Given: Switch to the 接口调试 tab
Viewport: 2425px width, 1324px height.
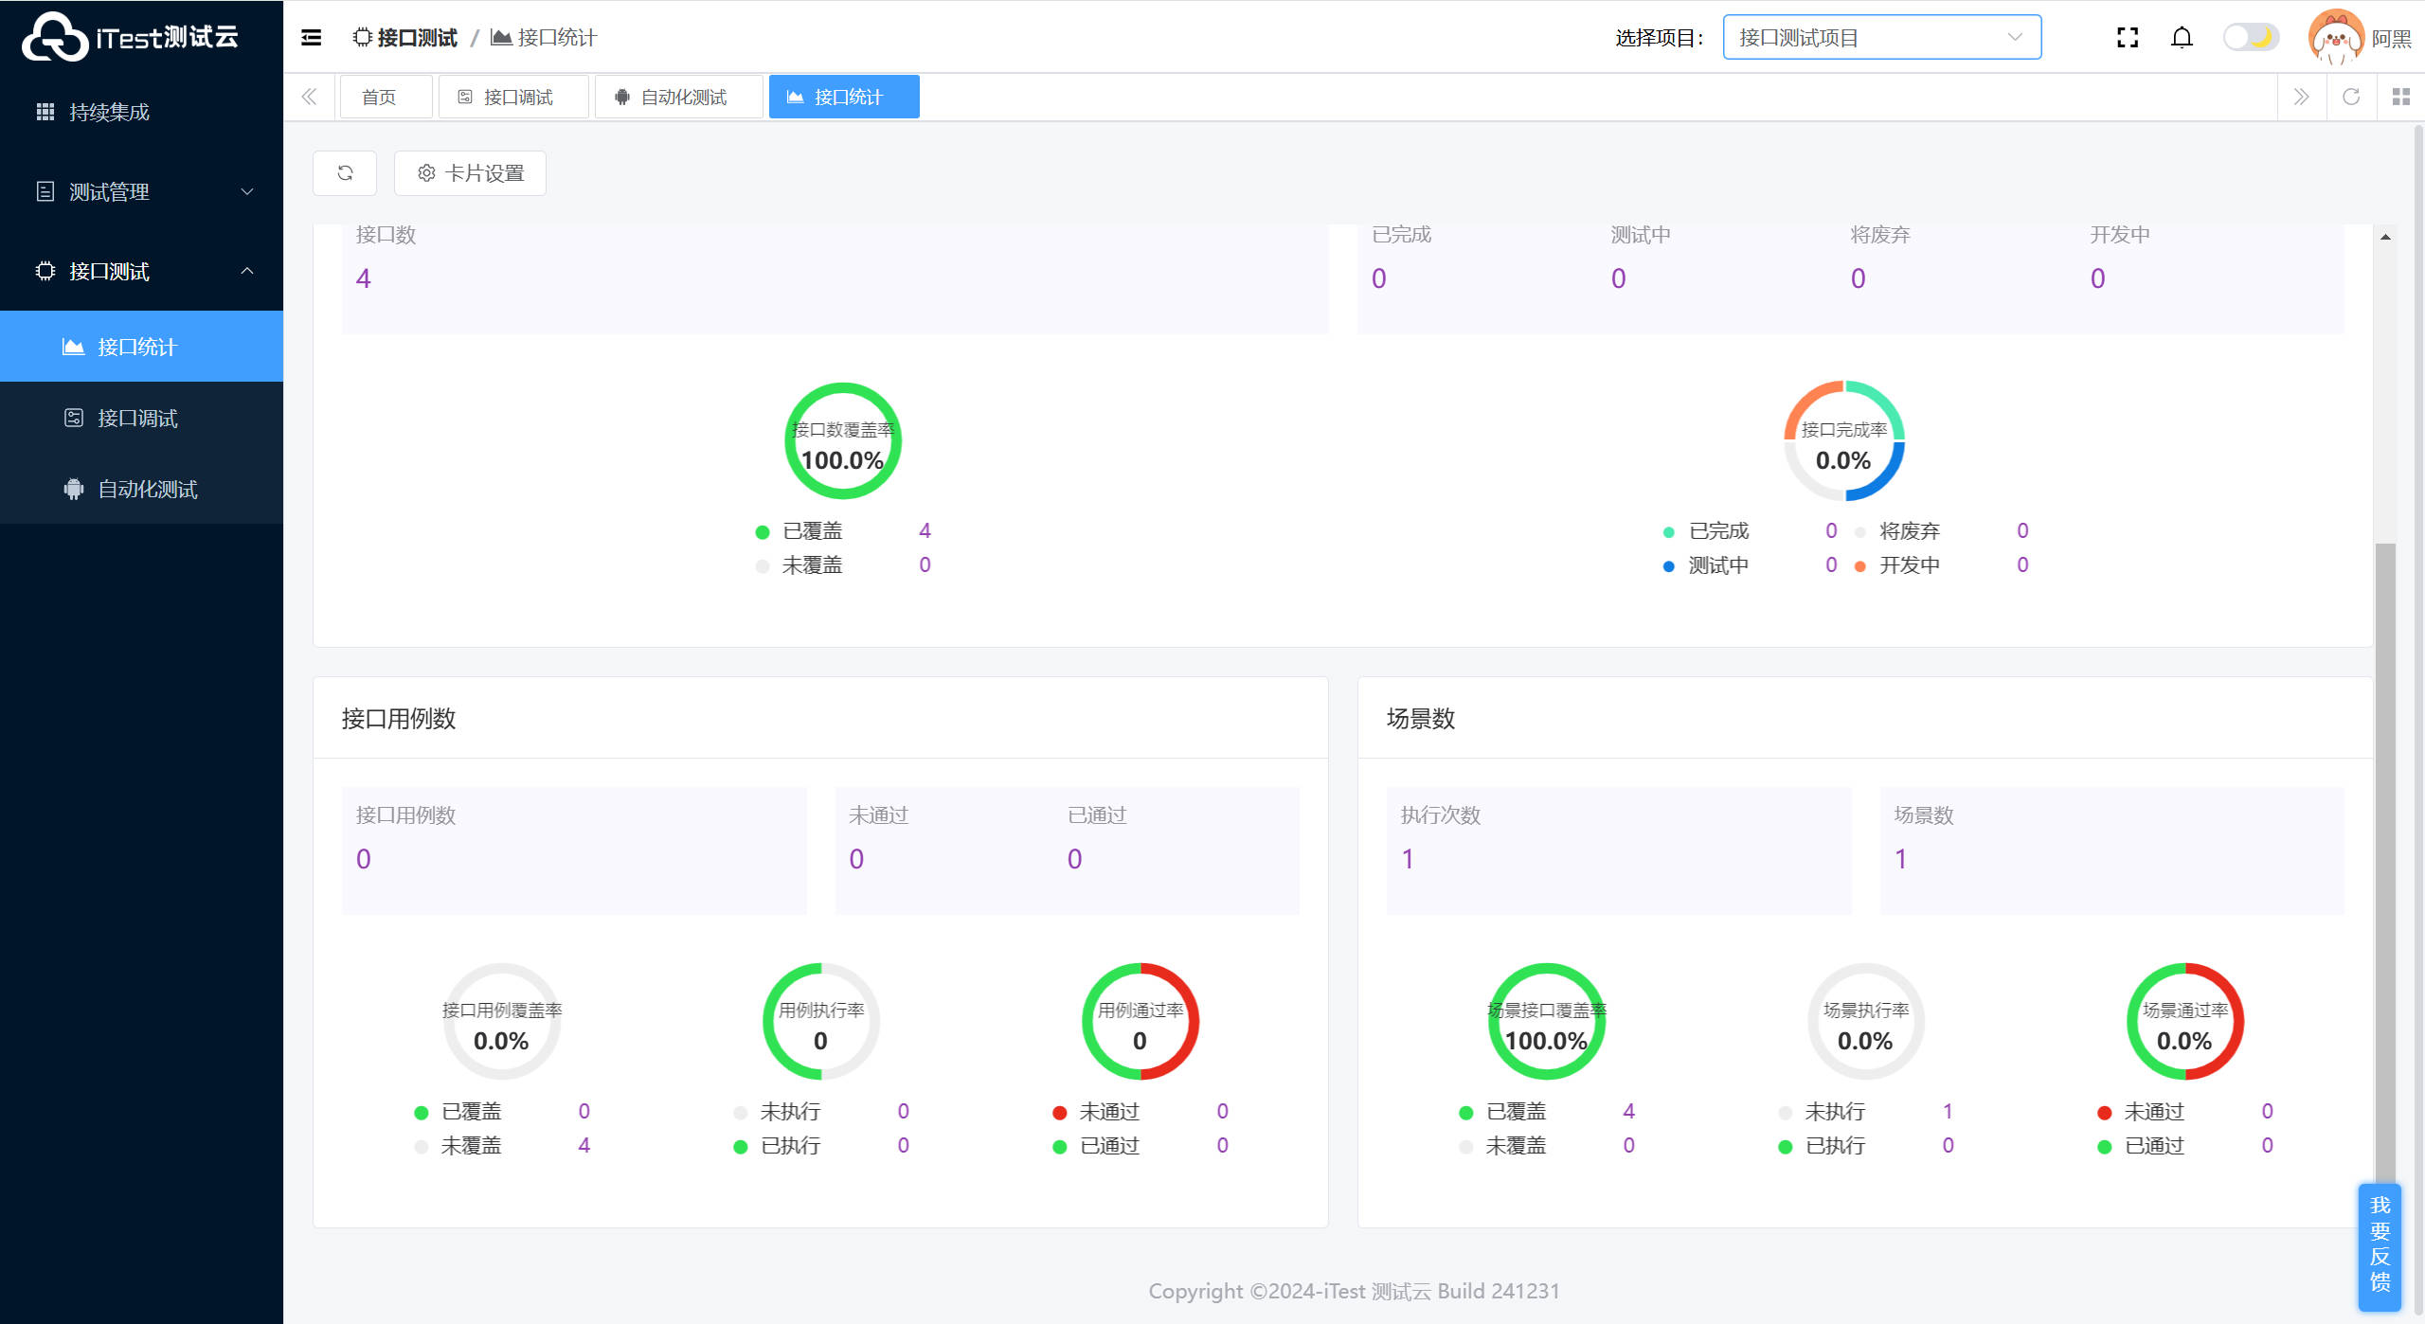Looking at the screenshot, I should pyautogui.click(x=513, y=97).
